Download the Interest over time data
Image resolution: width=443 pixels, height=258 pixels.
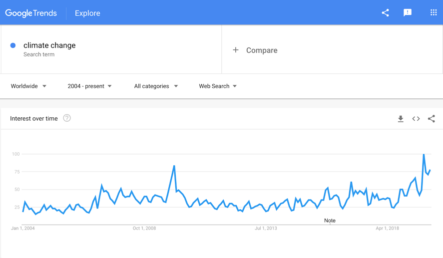click(x=401, y=119)
